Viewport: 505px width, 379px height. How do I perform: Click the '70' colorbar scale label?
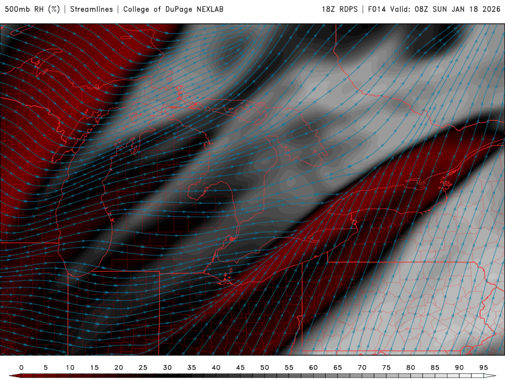[x=362, y=368]
